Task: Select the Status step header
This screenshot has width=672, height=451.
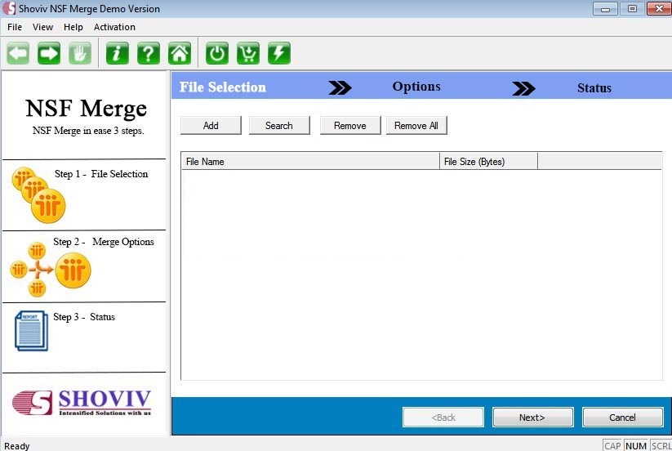Action: [594, 88]
